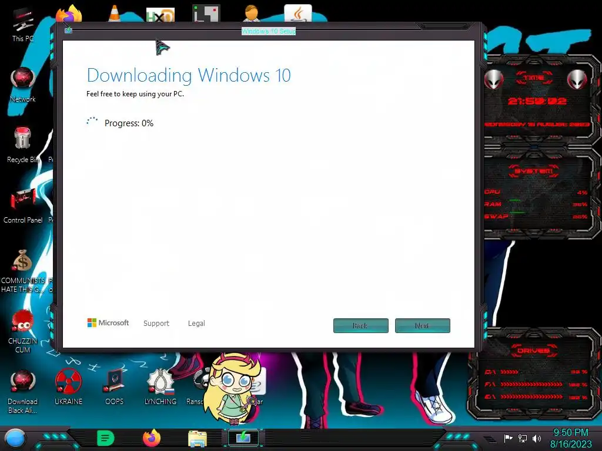
Task: Open the UKRAINE radiation icon
Action: coord(68,388)
